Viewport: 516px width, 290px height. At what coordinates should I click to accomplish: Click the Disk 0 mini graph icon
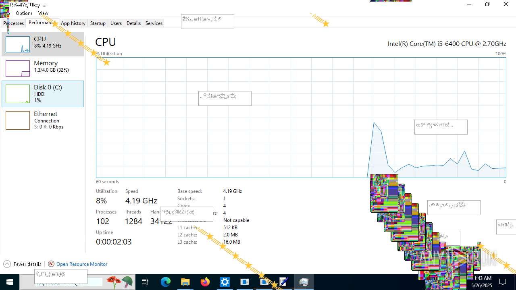click(x=18, y=94)
